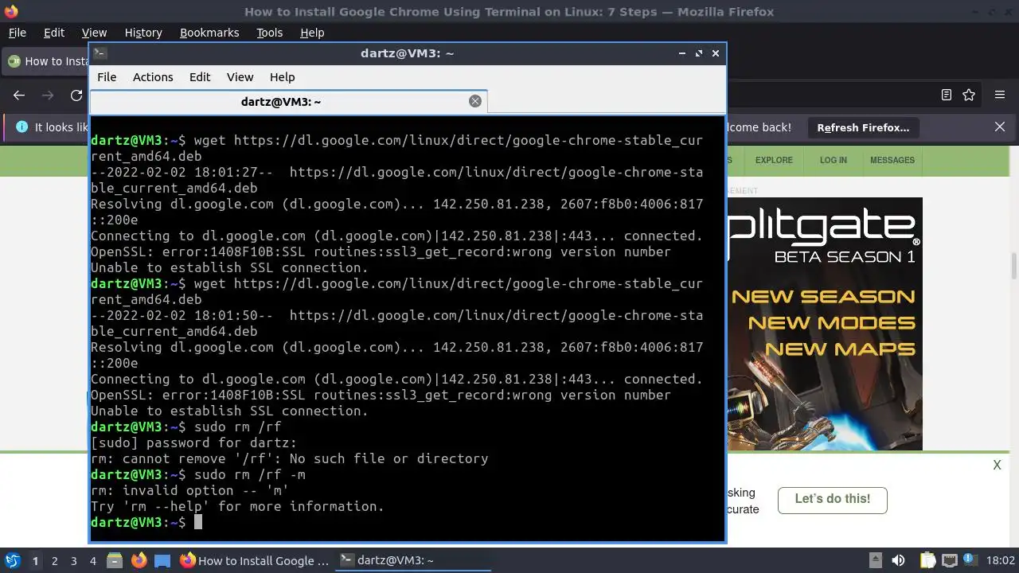Click "rm: invalid option -- 'm'" line
Viewport: 1019px width, 573px height.
tap(190, 490)
